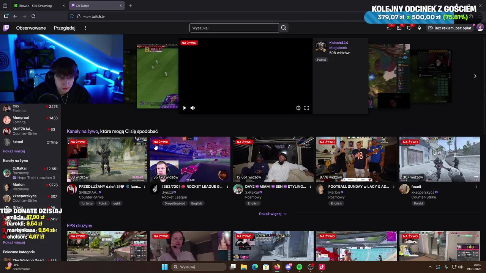Advance carousel with the right arrow

(x=475, y=76)
